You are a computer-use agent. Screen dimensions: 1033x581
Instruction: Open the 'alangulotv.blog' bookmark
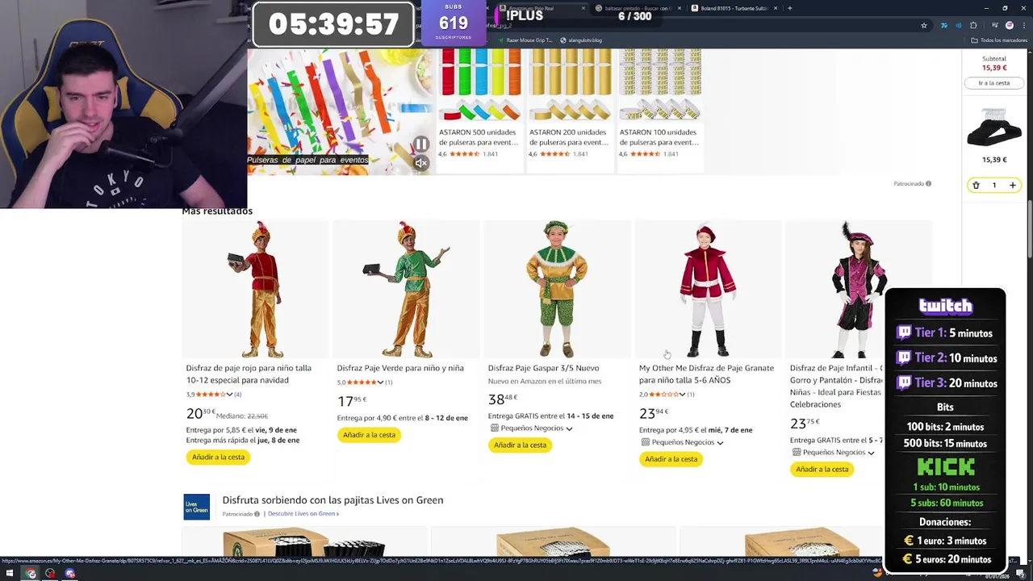coord(581,40)
